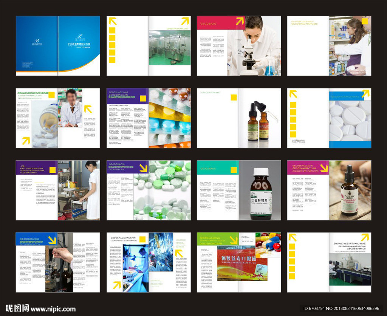Open the colorful blister packs photo
Image resolution: width=387 pixels, height=316 pixels.
(170, 118)
